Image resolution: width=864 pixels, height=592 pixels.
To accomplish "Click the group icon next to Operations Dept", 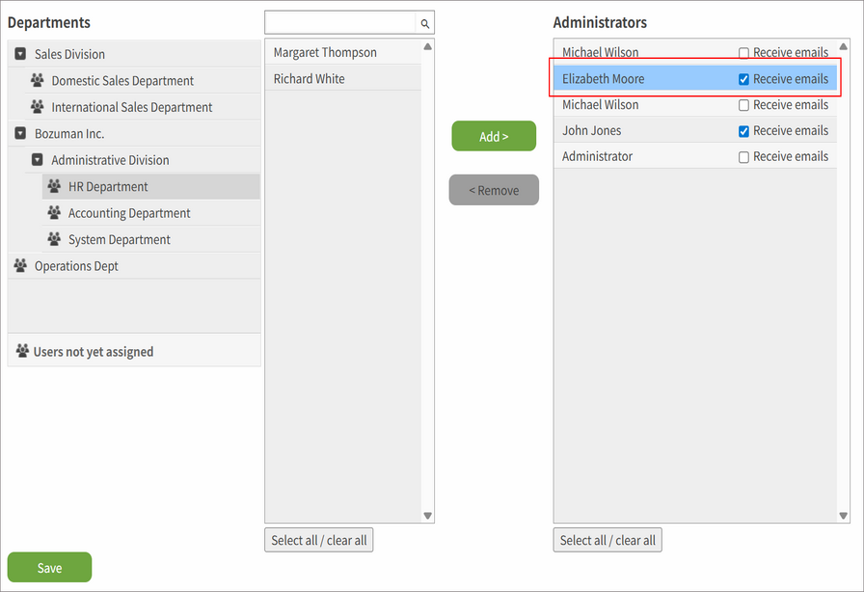I will coord(21,265).
